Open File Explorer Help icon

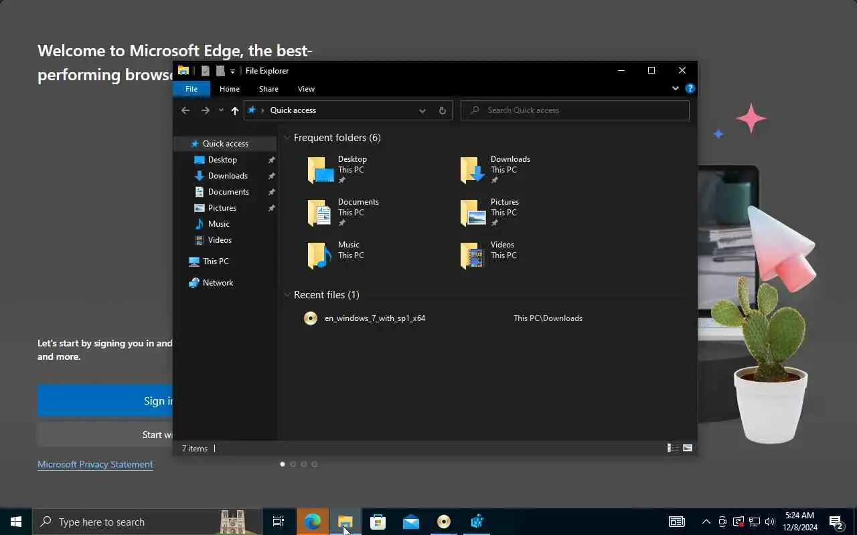click(690, 88)
